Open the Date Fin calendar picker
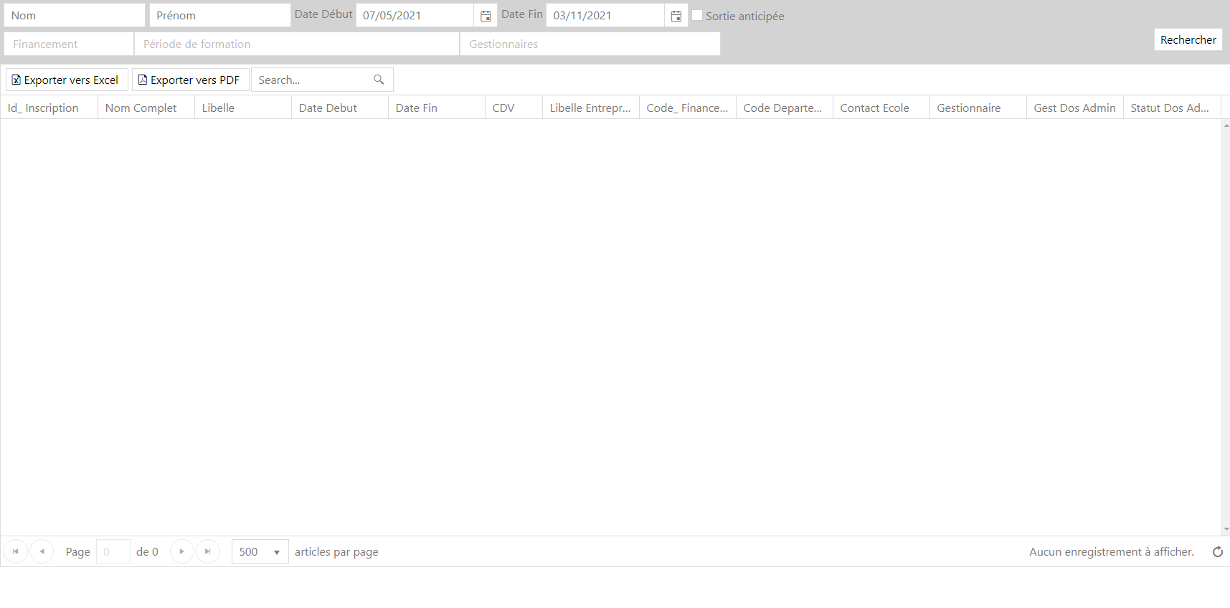 (x=676, y=16)
